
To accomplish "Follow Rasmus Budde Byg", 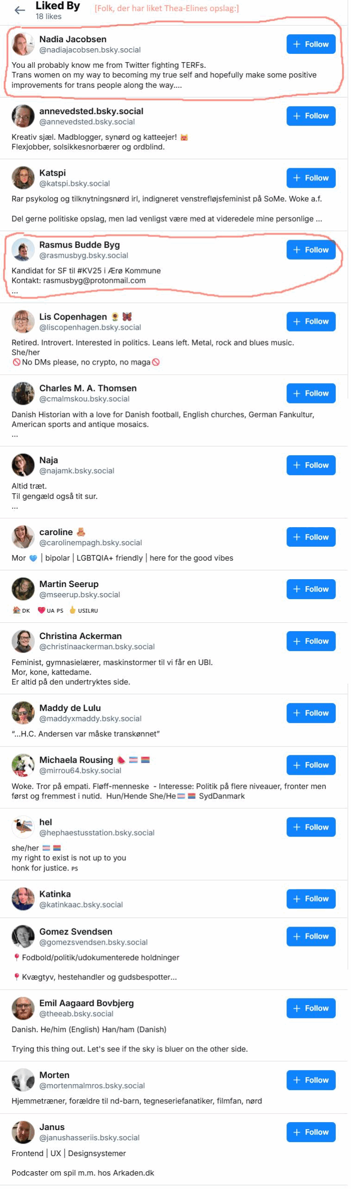I will [311, 249].
